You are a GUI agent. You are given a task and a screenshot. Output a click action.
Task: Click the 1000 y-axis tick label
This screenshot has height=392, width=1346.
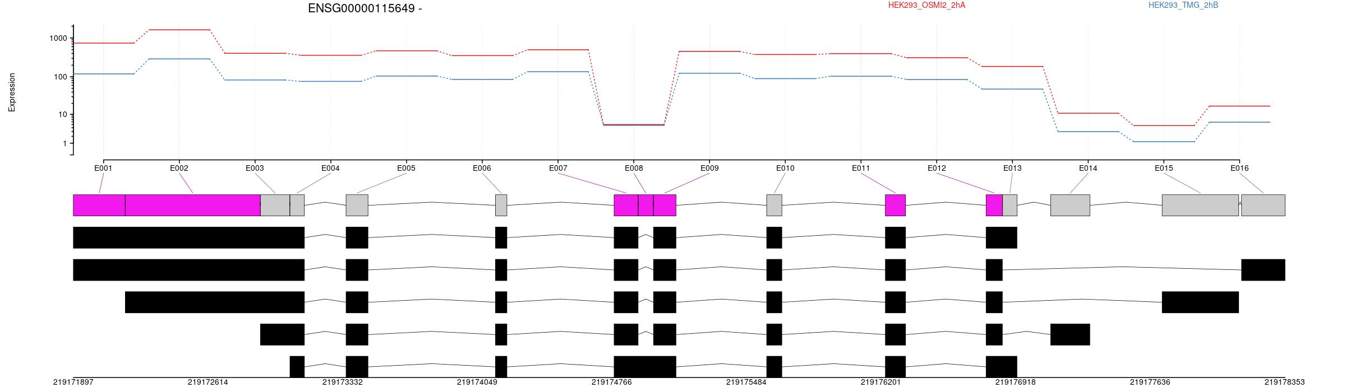tap(58, 39)
